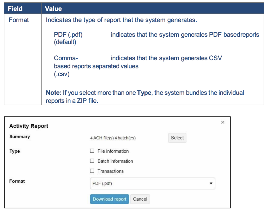Click the 'Type' label in the dialog
Image resolution: width=267 pixels, height=211 pixels.
click(15, 151)
